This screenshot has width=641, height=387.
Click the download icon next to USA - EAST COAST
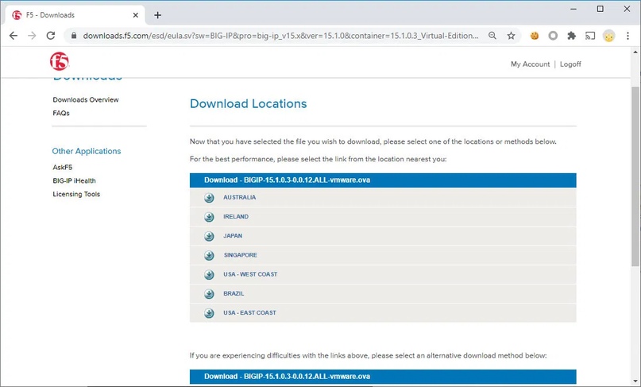coord(209,313)
